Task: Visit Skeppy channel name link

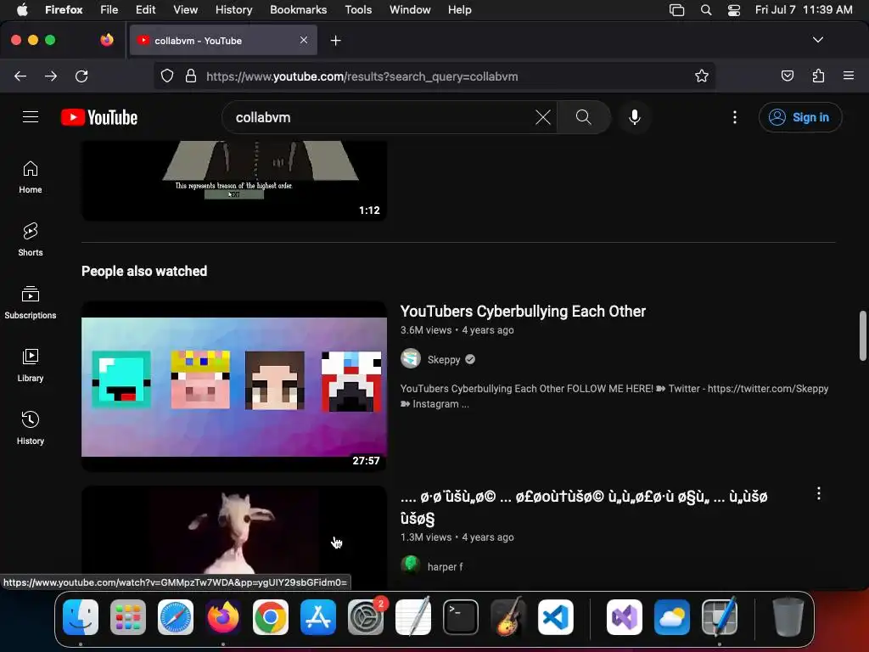Action: [443, 359]
